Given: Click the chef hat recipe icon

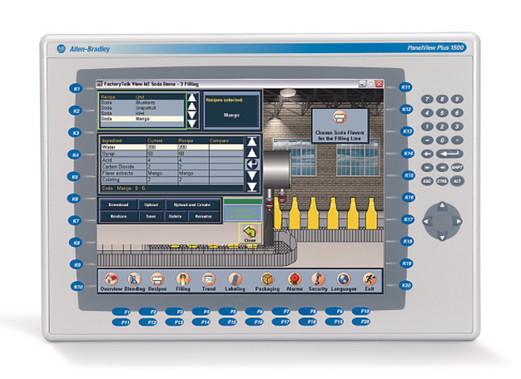Looking at the screenshot, I should [x=340, y=117].
